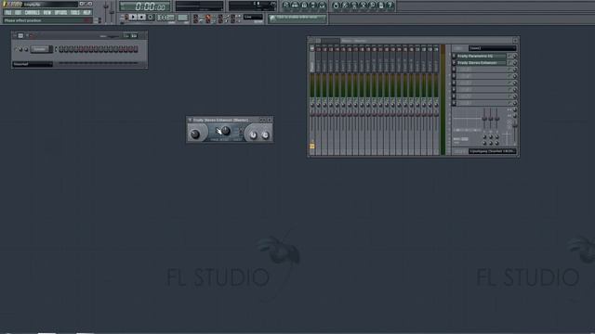595x334 pixels.
Task: Click third icon in view shortcuts group
Action: coord(304,6)
